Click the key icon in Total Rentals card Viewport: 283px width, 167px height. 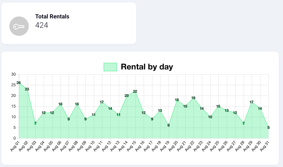pyautogui.click(x=19, y=26)
